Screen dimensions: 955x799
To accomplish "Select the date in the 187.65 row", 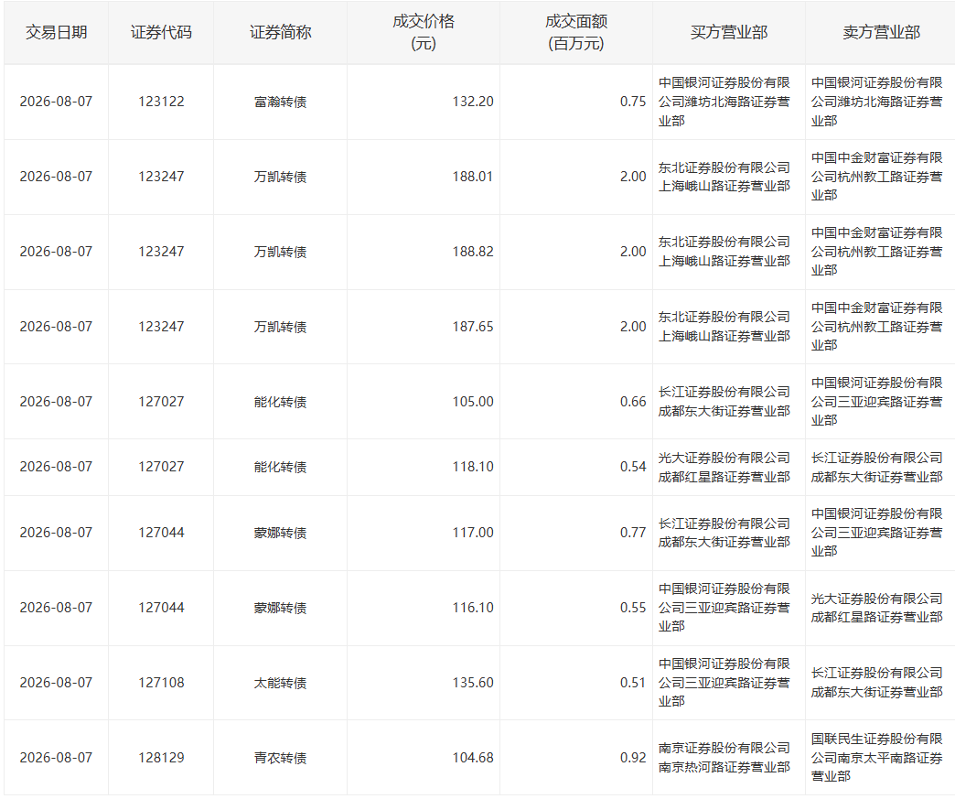I will point(56,327).
